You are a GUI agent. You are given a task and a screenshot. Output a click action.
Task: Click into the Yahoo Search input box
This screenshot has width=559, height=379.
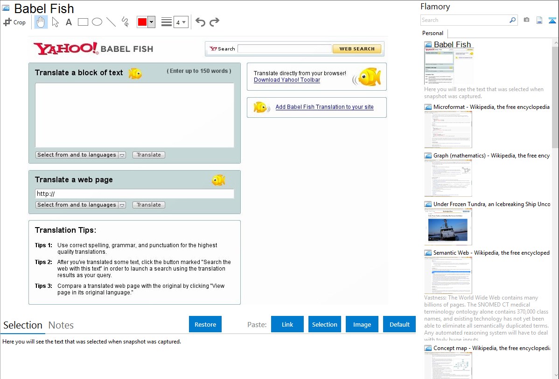click(x=285, y=49)
